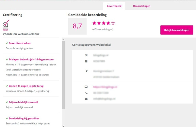Viewport: 196px width, 127px height.
Task: Switch to the Geverifieerd tab
Action: point(114,6)
